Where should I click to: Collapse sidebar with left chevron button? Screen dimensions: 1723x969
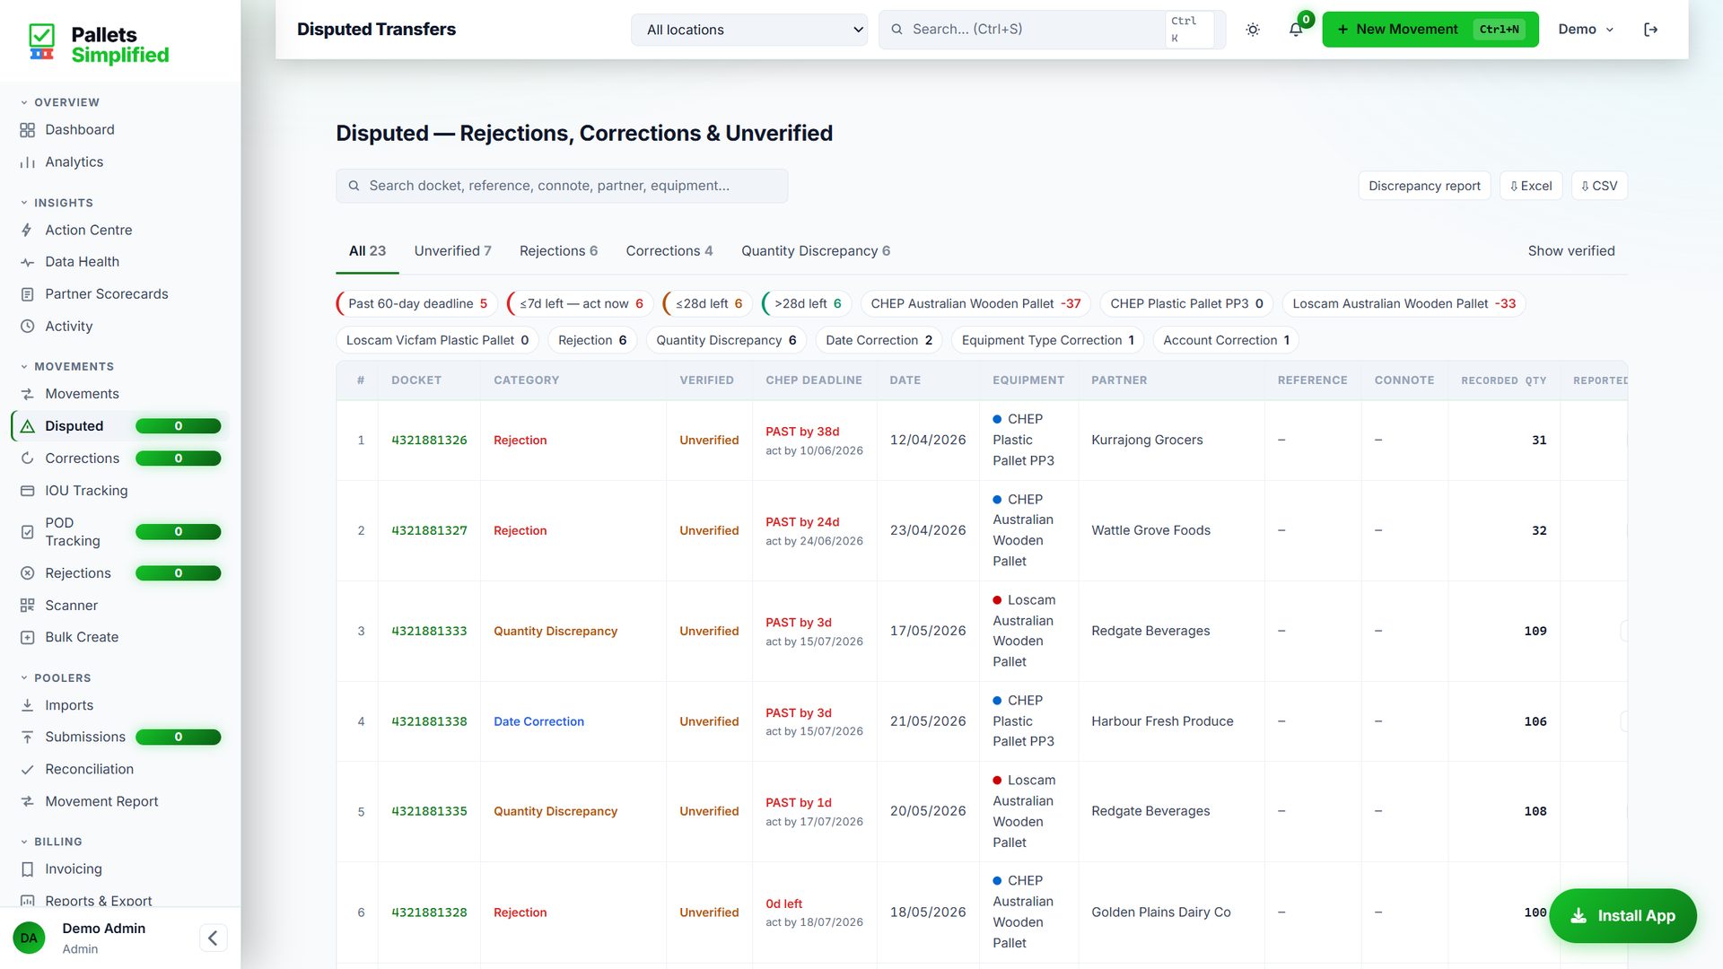coord(213,938)
